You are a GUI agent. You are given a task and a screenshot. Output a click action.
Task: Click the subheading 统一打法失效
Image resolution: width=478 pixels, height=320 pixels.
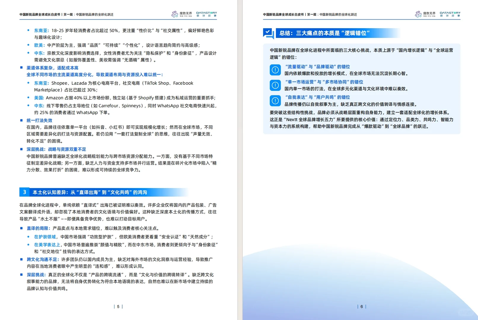click(39, 120)
